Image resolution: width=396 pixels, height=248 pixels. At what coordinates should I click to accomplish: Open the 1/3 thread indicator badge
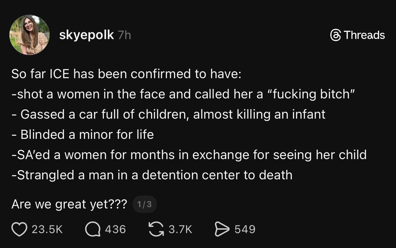pyautogui.click(x=144, y=204)
